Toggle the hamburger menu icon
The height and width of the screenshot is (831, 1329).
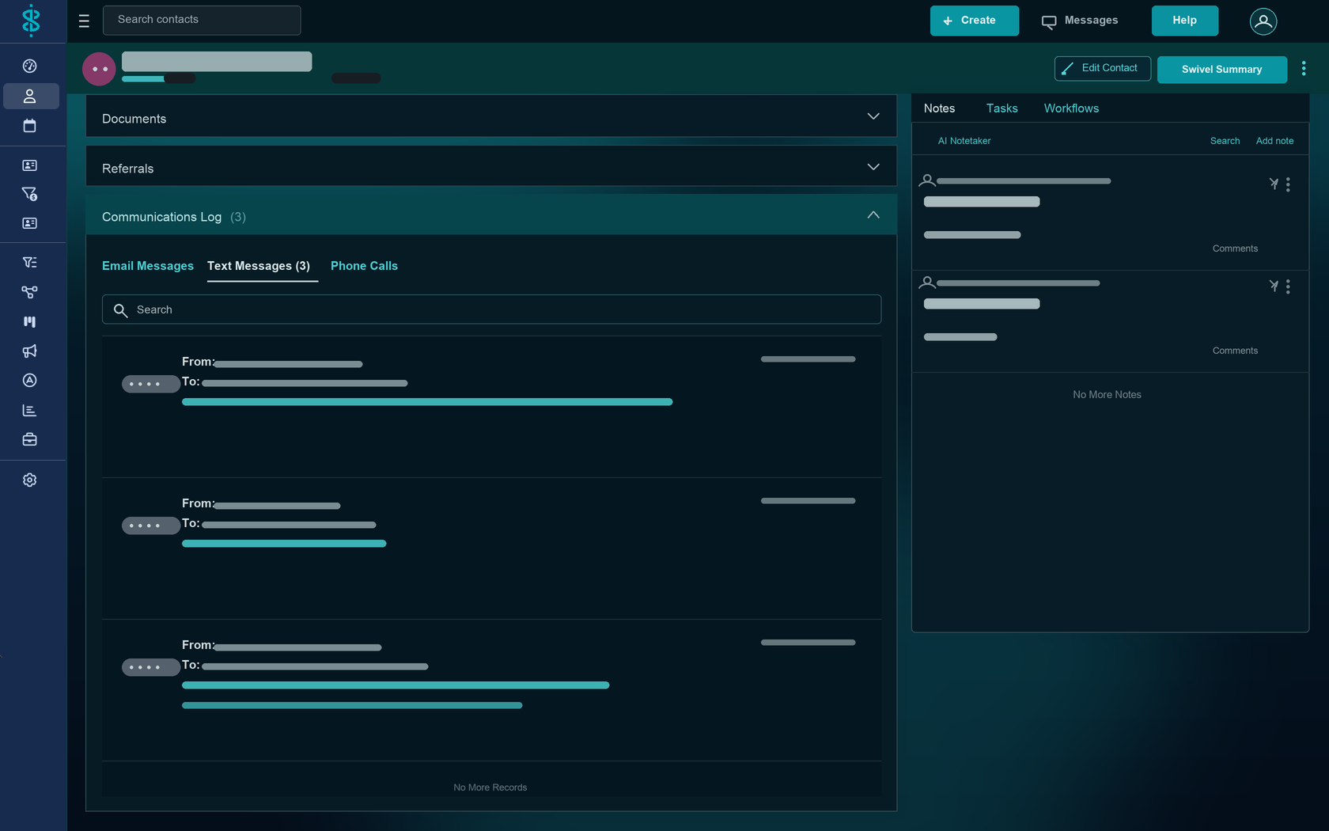coord(84,21)
